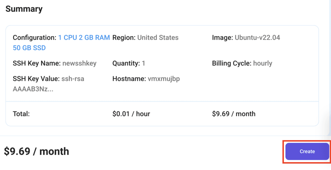
Task: Select the newsshkey SSH key name
Action: point(79,63)
